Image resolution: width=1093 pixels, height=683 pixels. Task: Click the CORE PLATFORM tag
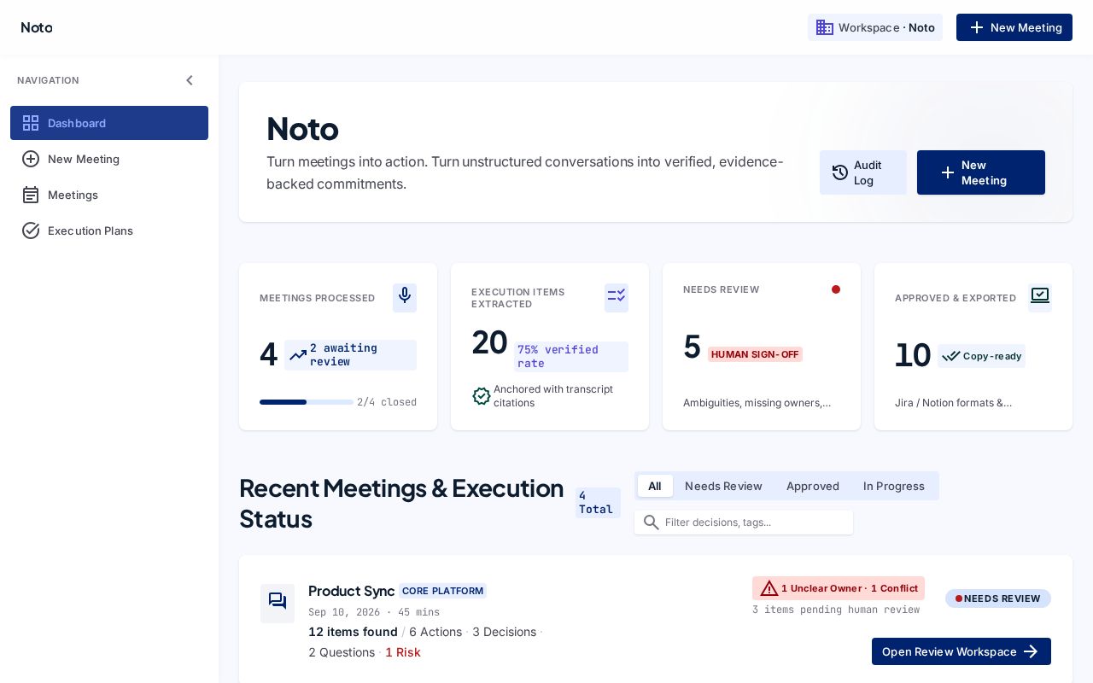click(x=442, y=591)
